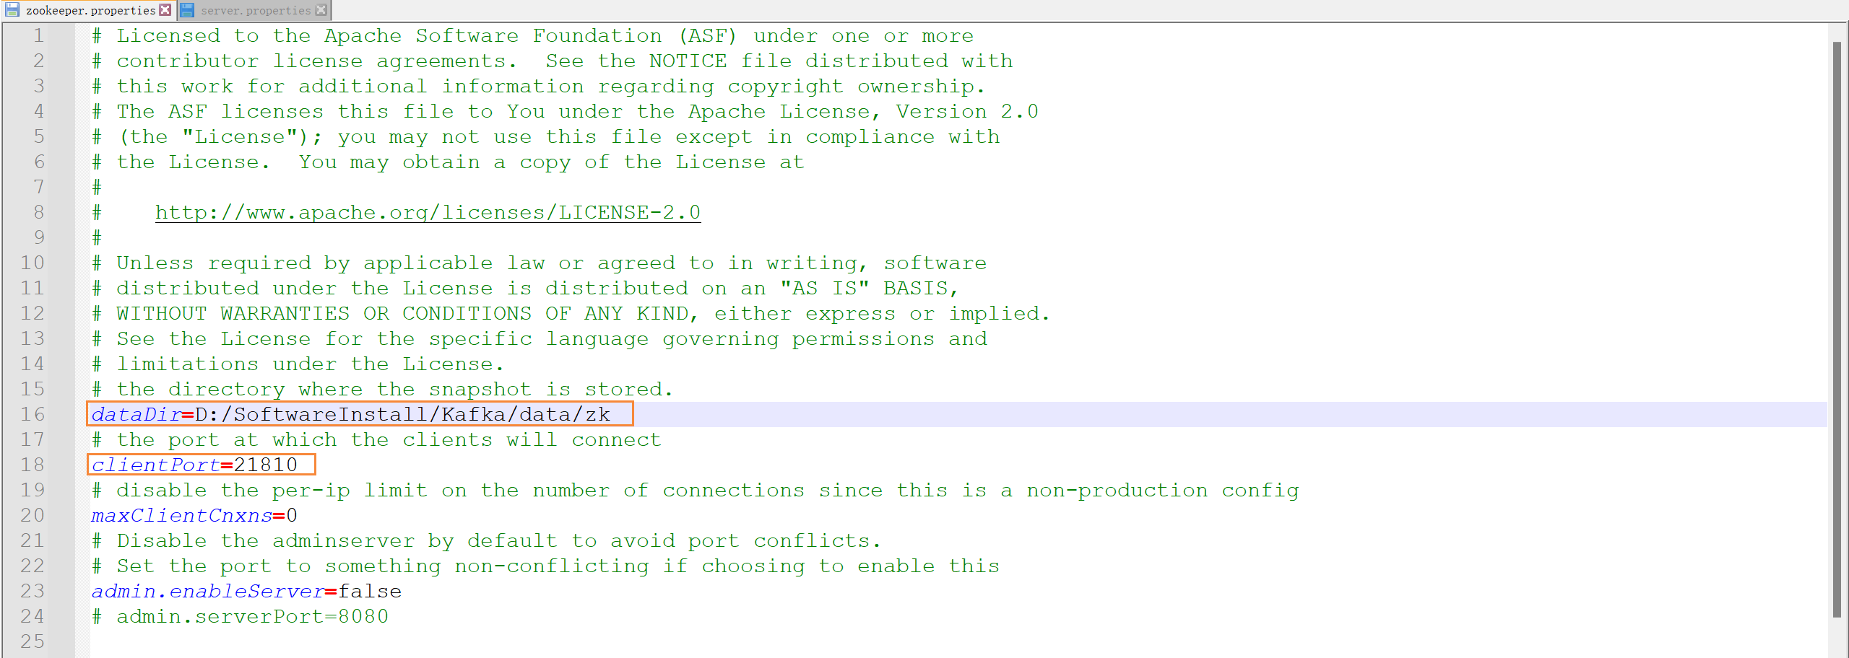This screenshot has height=658, width=1849.
Task: Click the 'Licensed to the Apache Software Foundation' line
Action: point(533,35)
